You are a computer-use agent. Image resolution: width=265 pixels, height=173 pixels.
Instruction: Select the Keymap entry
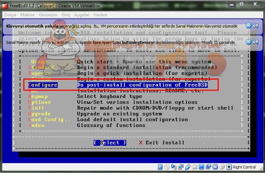[x=38, y=96]
